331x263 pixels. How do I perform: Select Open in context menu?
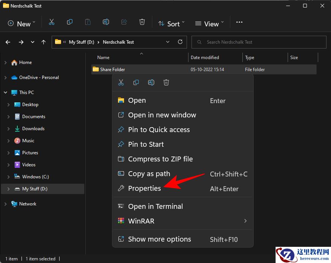pyautogui.click(x=183, y=100)
